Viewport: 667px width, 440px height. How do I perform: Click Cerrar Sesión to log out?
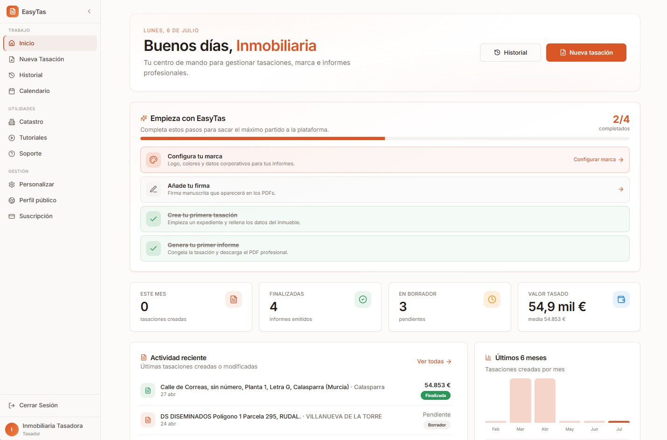[50, 405]
